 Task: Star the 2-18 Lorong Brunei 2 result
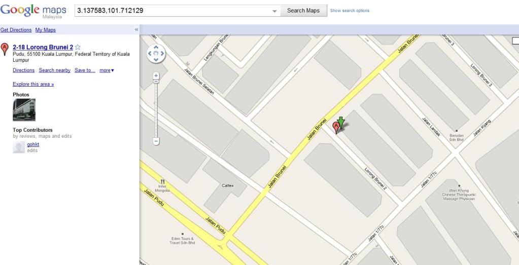(x=78, y=47)
